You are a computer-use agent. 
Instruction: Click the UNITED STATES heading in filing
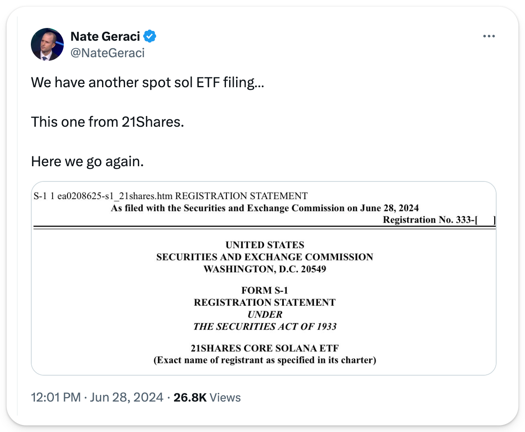click(x=265, y=245)
